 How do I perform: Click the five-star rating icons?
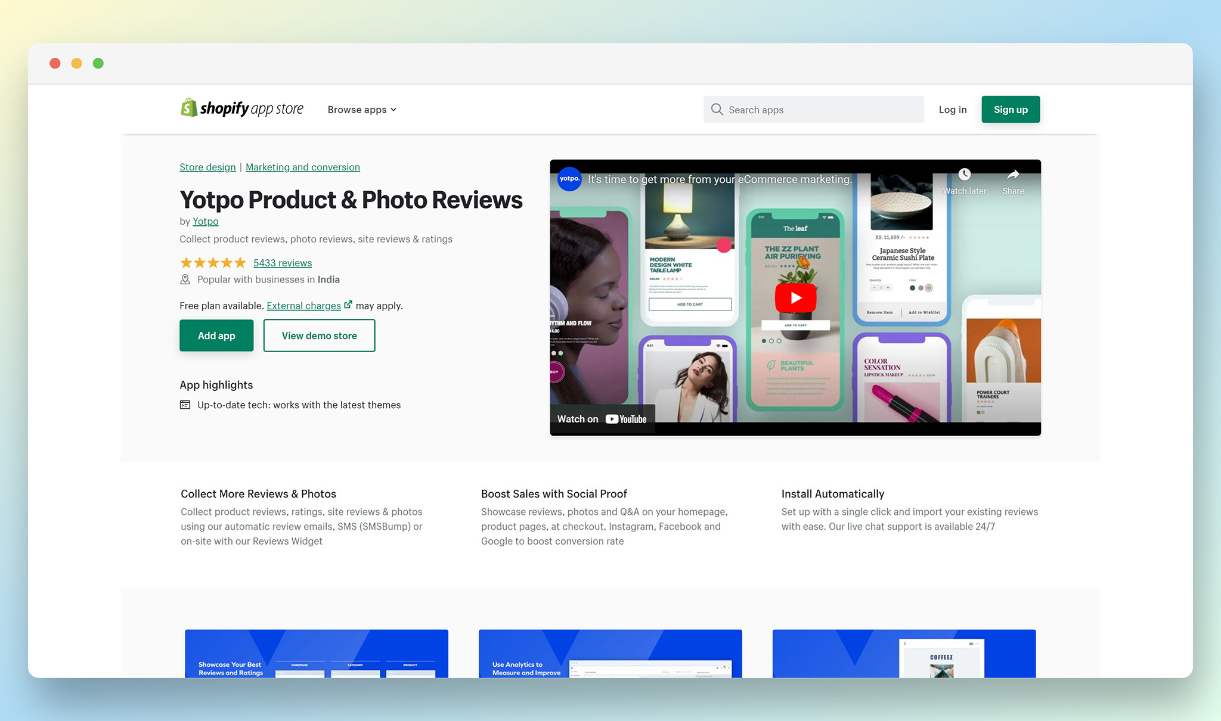point(213,263)
